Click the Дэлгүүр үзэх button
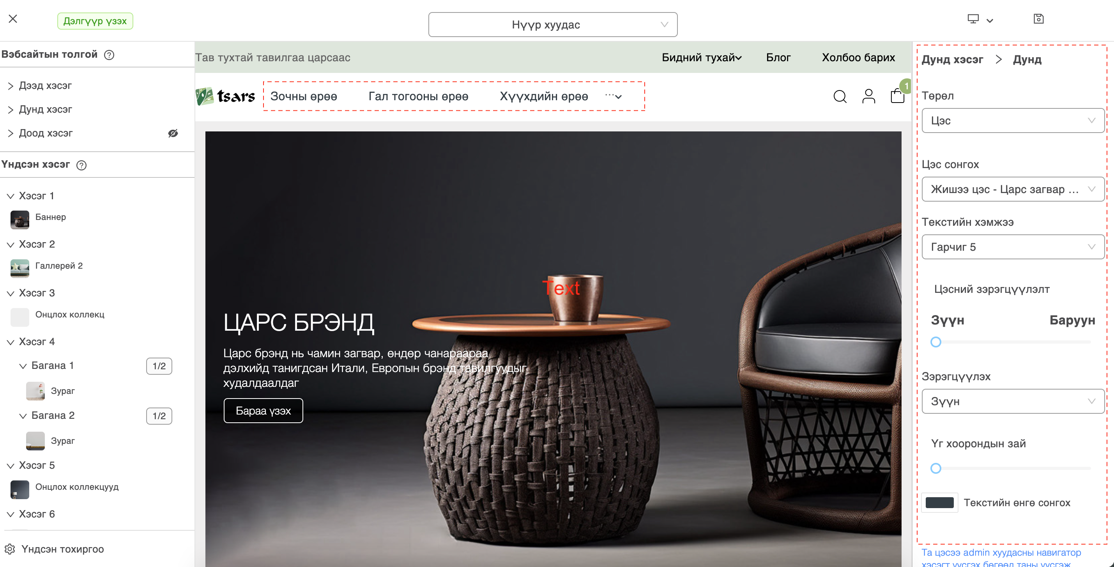The image size is (1114, 567). [95, 21]
